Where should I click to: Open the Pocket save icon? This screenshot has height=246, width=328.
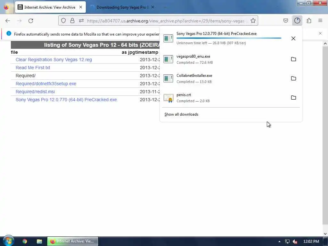click(285, 20)
